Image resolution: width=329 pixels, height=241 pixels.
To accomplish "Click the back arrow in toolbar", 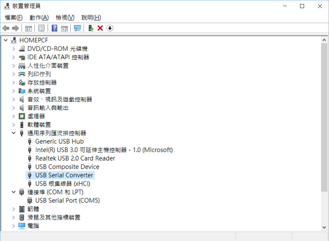I will [6, 28].
